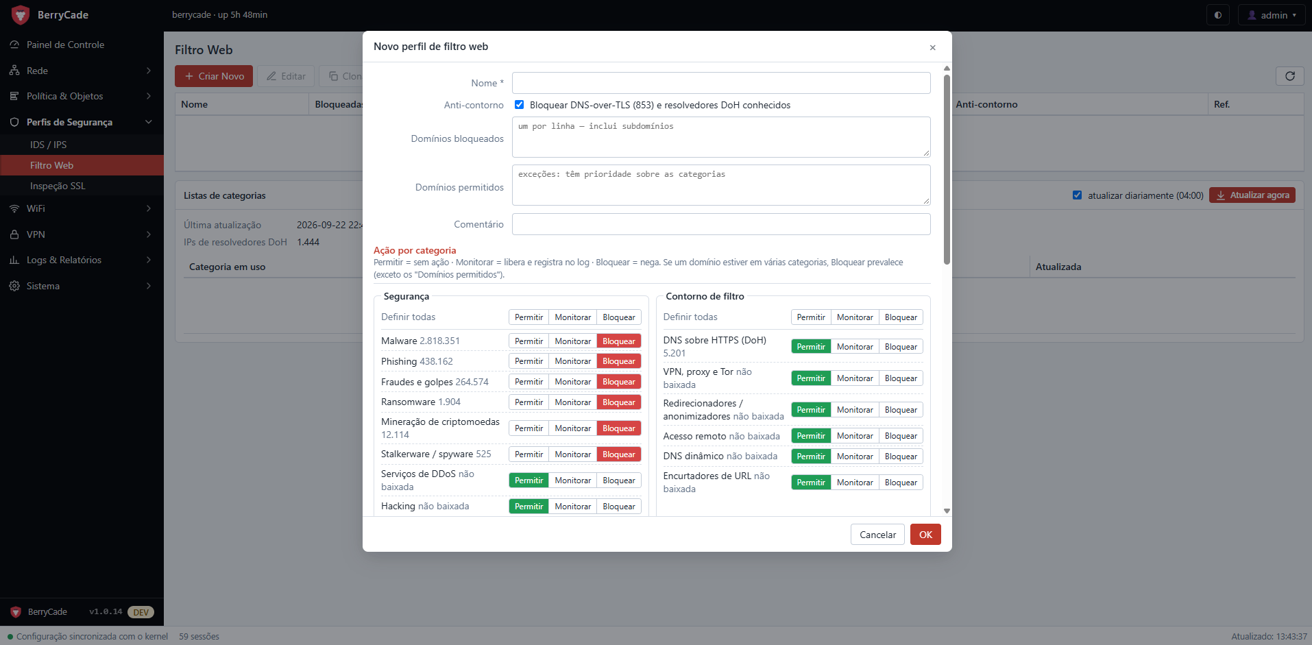Set VPN, proxy e Tor to Bloquear
Image resolution: width=1312 pixels, height=645 pixels.
point(901,378)
